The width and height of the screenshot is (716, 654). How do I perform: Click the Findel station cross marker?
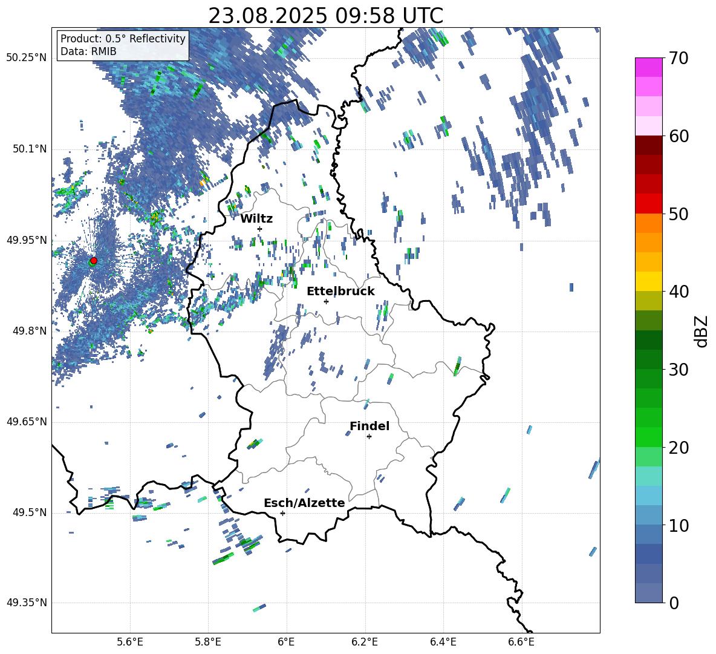coord(369,437)
